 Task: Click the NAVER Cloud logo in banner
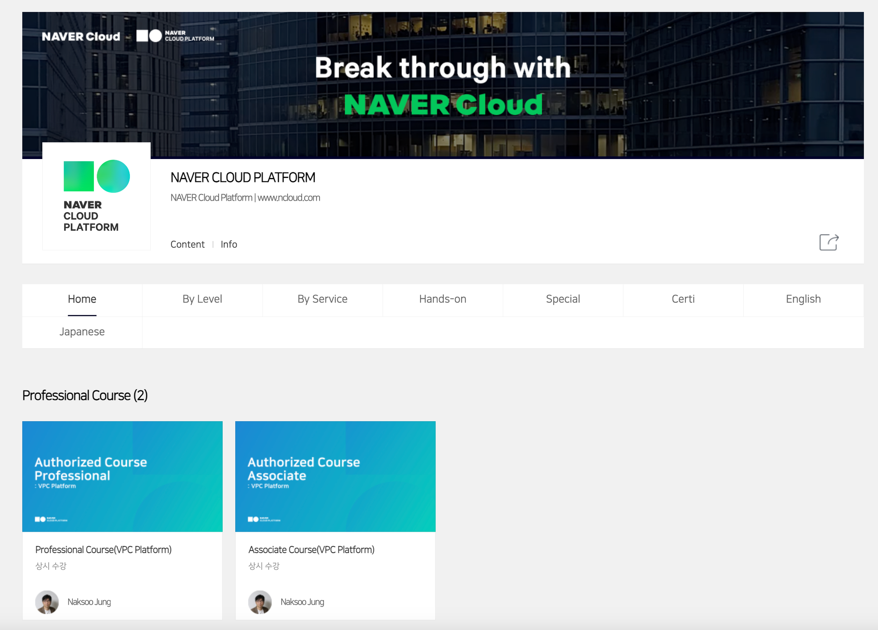tap(81, 36)
